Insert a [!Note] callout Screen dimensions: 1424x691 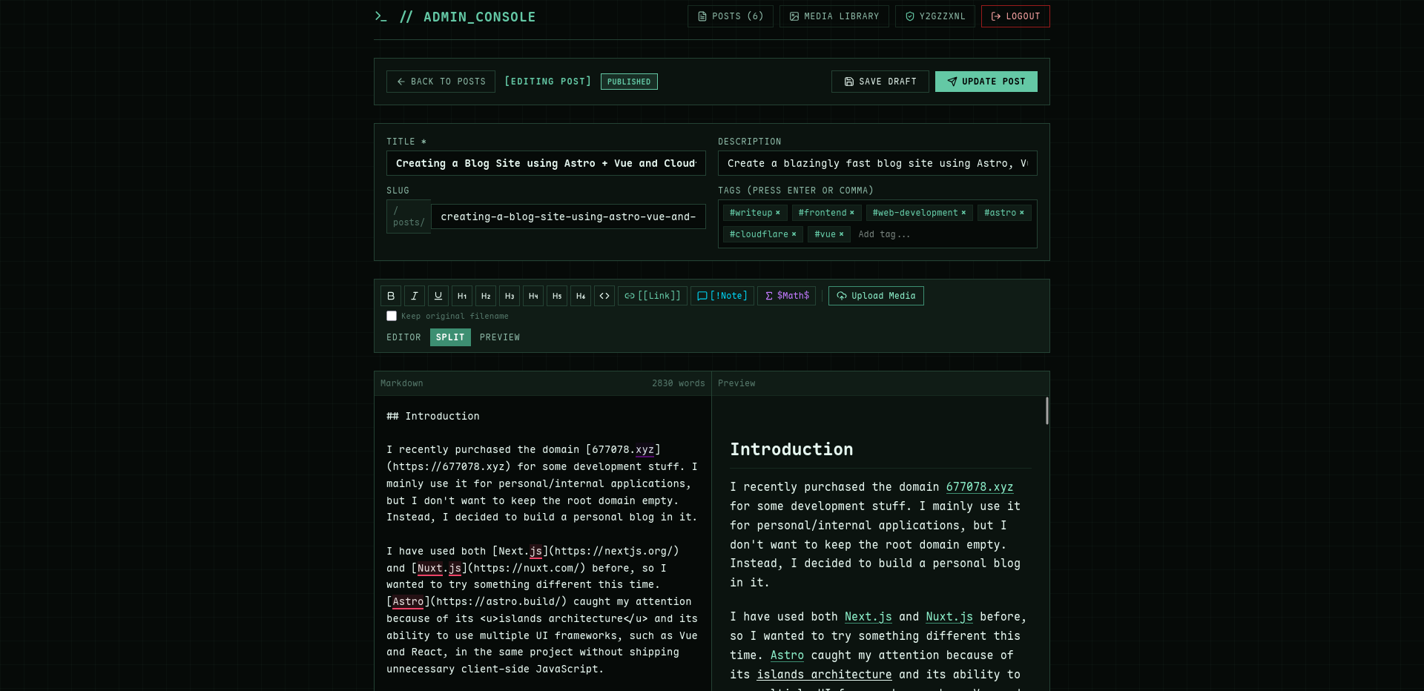click(x=722, y=296)
